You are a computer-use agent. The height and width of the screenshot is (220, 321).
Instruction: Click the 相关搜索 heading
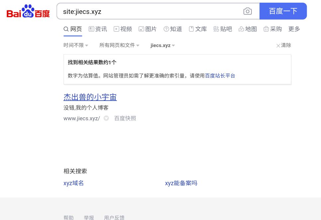point(75,171)
